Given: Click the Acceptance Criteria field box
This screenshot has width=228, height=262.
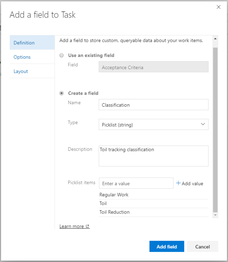Looking at the screenshot, I should (x=153, y=67).
